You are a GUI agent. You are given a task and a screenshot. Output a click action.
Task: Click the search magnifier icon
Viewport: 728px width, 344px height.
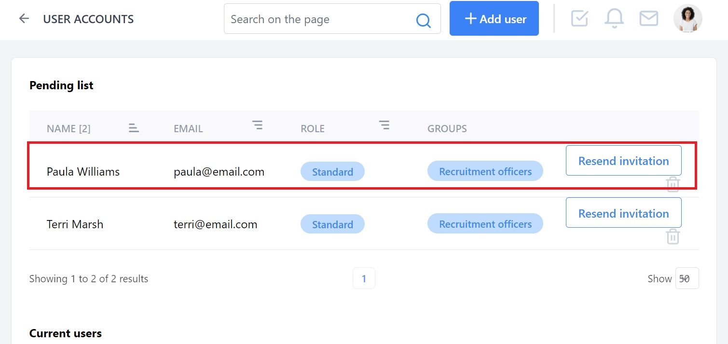point(423,20)
